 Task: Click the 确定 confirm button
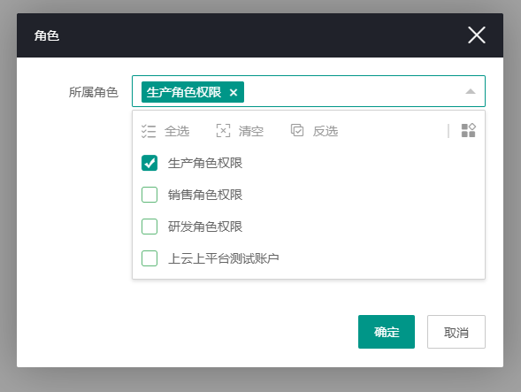pos(387,332)
